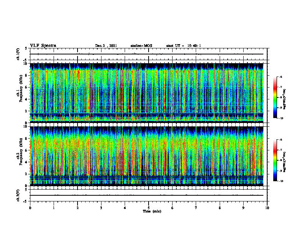Click the "6" tick on the time axis
Screen dimensions: 301x233
pyautogui.click(x=173, y=208)
